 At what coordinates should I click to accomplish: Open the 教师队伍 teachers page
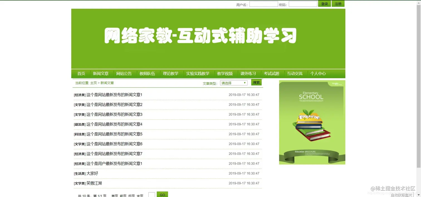click(148, 73)
